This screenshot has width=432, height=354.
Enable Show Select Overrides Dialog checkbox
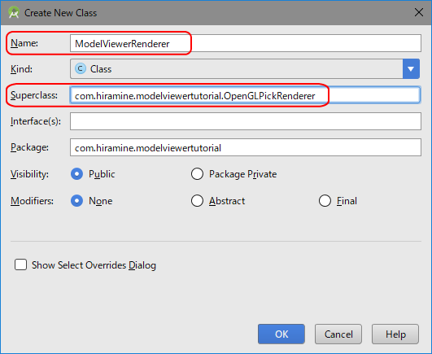point(20,264)
